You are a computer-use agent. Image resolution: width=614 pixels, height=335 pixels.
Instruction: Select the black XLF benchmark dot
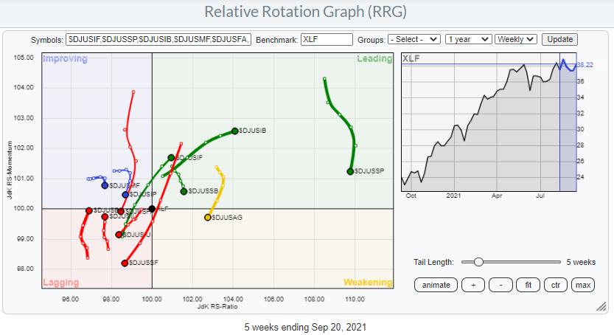click(152, 209)
